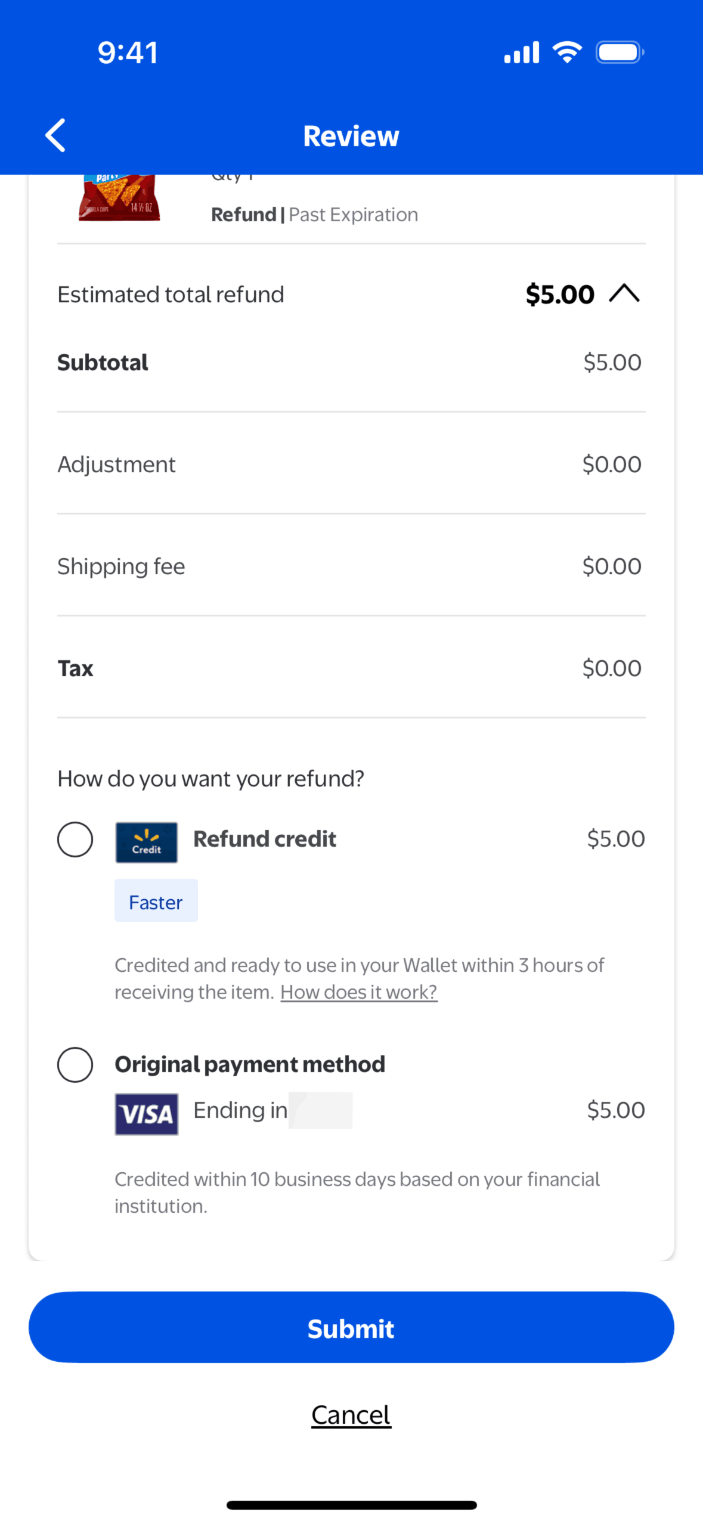Tap the Refund credit label
This screenshot has height=1524, width=703.
click(x=265, y=839)
